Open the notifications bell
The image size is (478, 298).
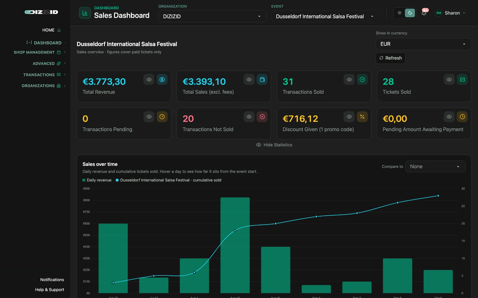tap(424, 13)
